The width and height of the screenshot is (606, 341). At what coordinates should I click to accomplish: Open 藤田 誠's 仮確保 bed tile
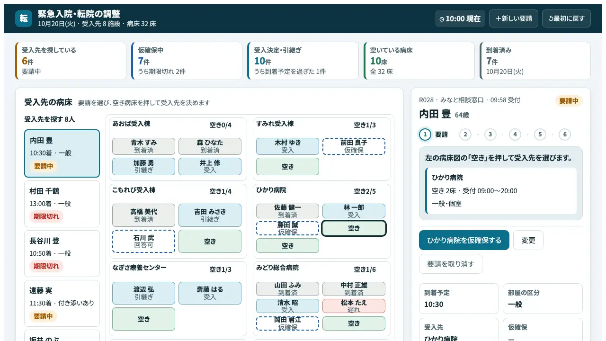(x=288, y=228)
